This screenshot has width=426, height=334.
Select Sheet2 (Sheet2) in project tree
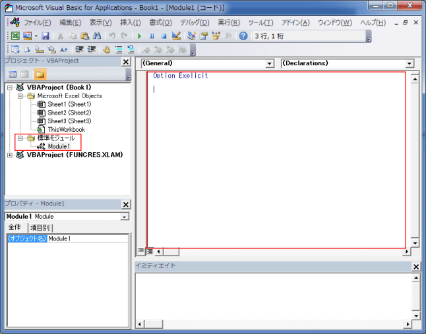(69, 113)
